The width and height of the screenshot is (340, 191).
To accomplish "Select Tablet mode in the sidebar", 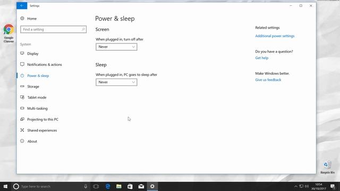I will coord(37,98).
